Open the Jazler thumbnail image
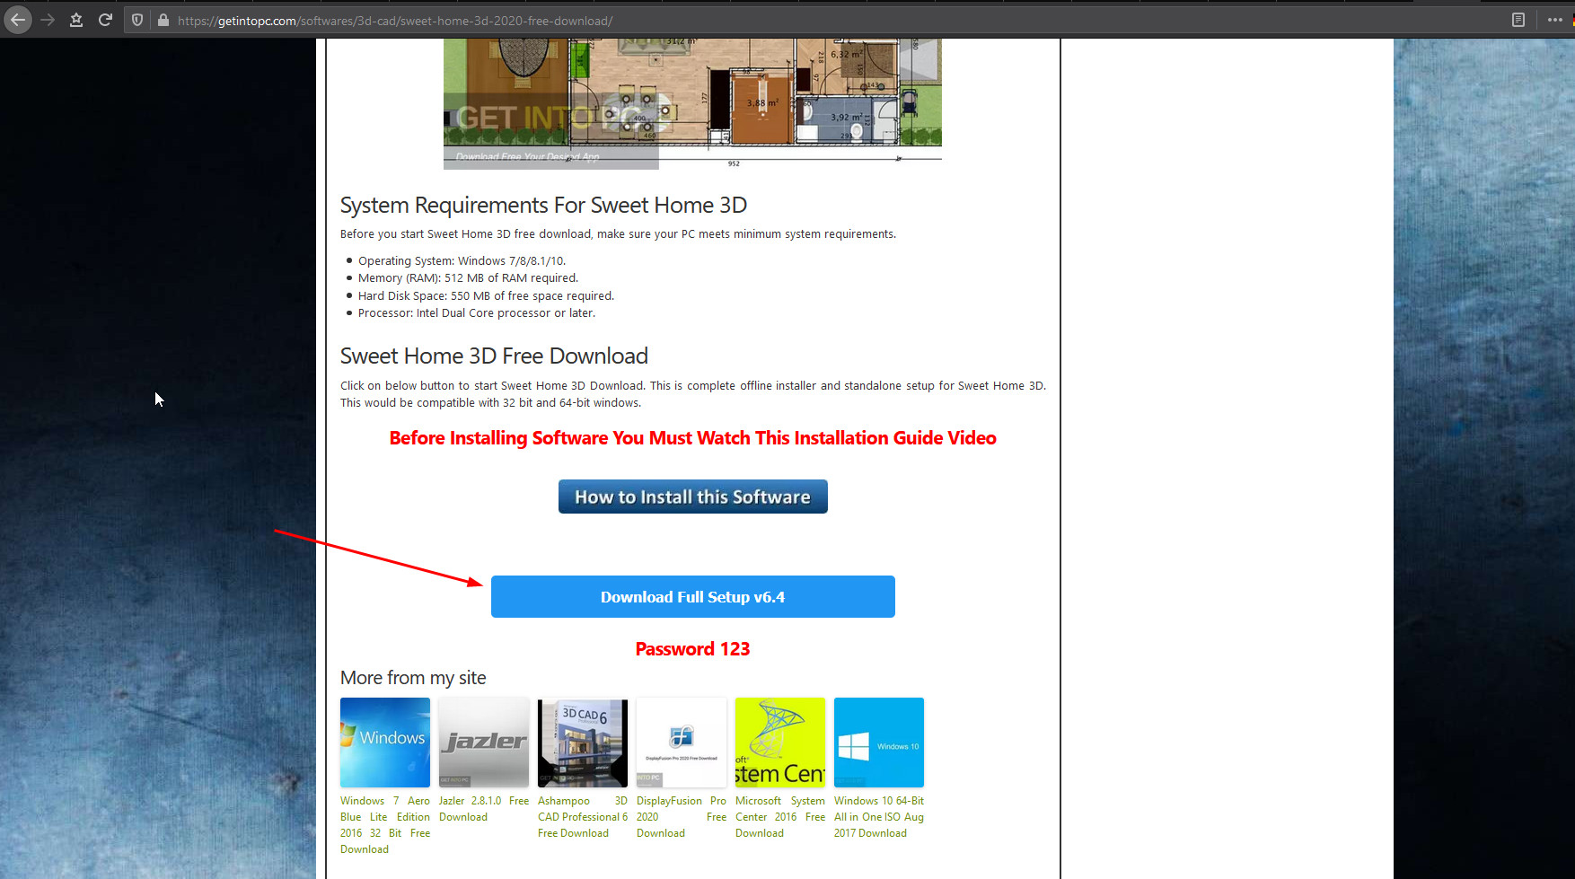Screen dimensions: 1575x879 (484, 743)
